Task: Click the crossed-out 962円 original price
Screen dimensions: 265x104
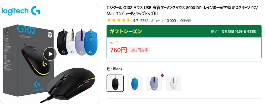Action: click(114, 43)
